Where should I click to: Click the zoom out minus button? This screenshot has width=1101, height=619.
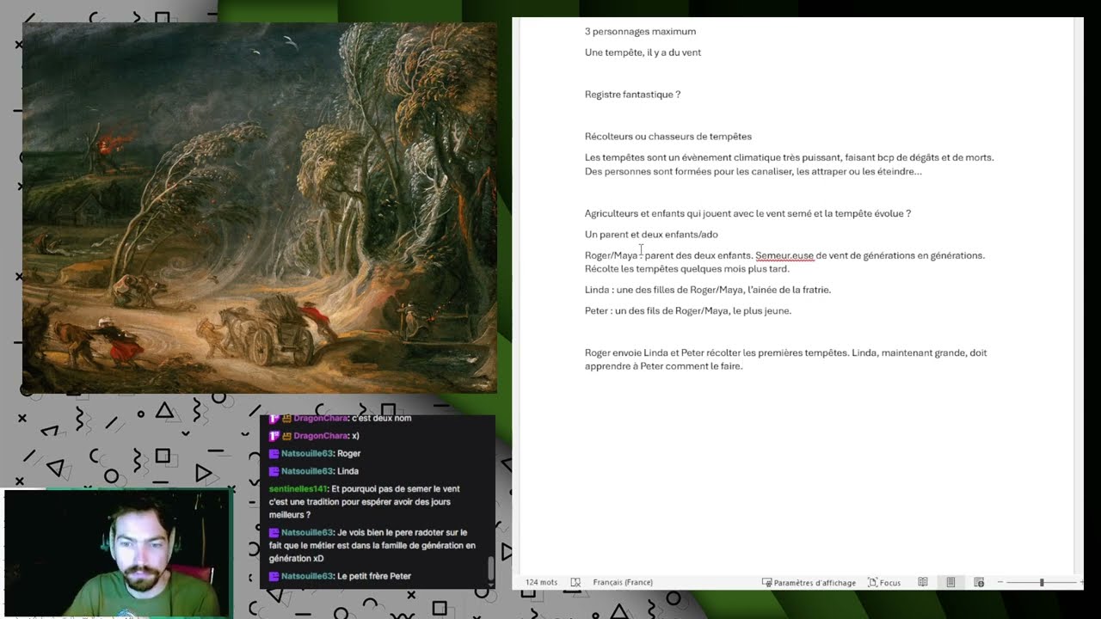pos(1000,582)
